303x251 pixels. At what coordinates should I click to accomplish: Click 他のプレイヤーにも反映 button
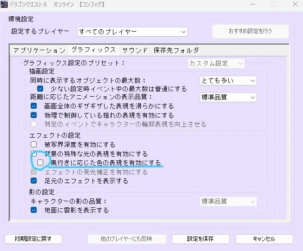click(x=127, y=239)
